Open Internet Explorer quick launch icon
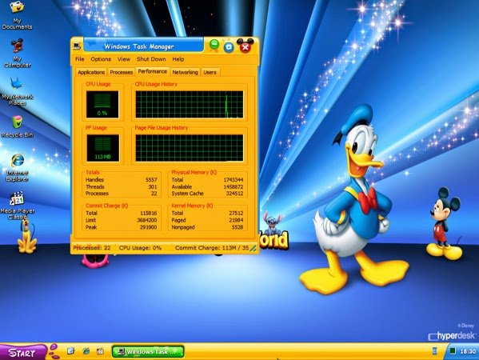The height and width of the screenshot is (360, 479). coord(86,351)
